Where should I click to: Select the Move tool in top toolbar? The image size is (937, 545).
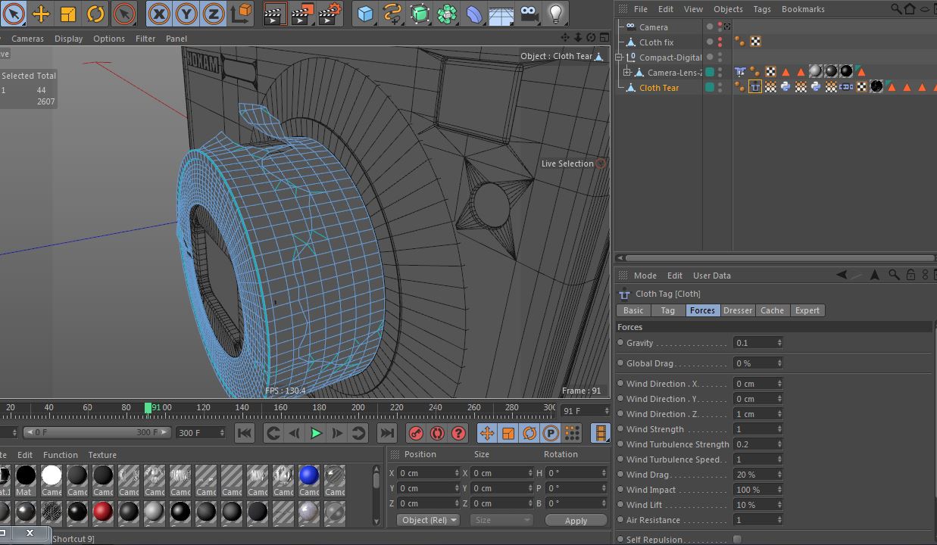41,13
